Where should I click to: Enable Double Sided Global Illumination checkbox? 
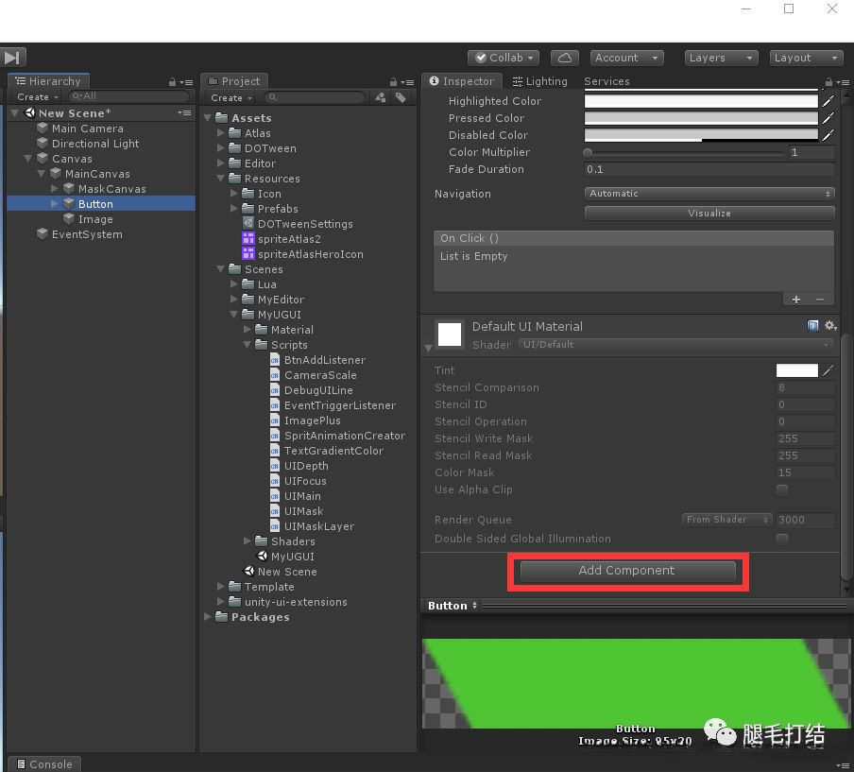(781, 539)
